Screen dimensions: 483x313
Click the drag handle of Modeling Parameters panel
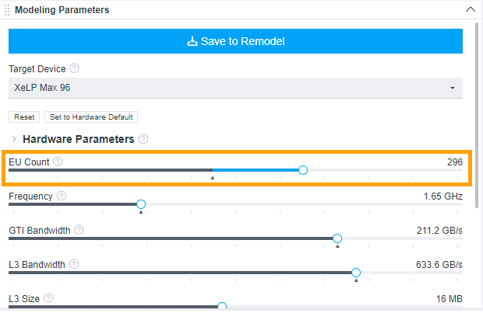[x=8, y=10]
